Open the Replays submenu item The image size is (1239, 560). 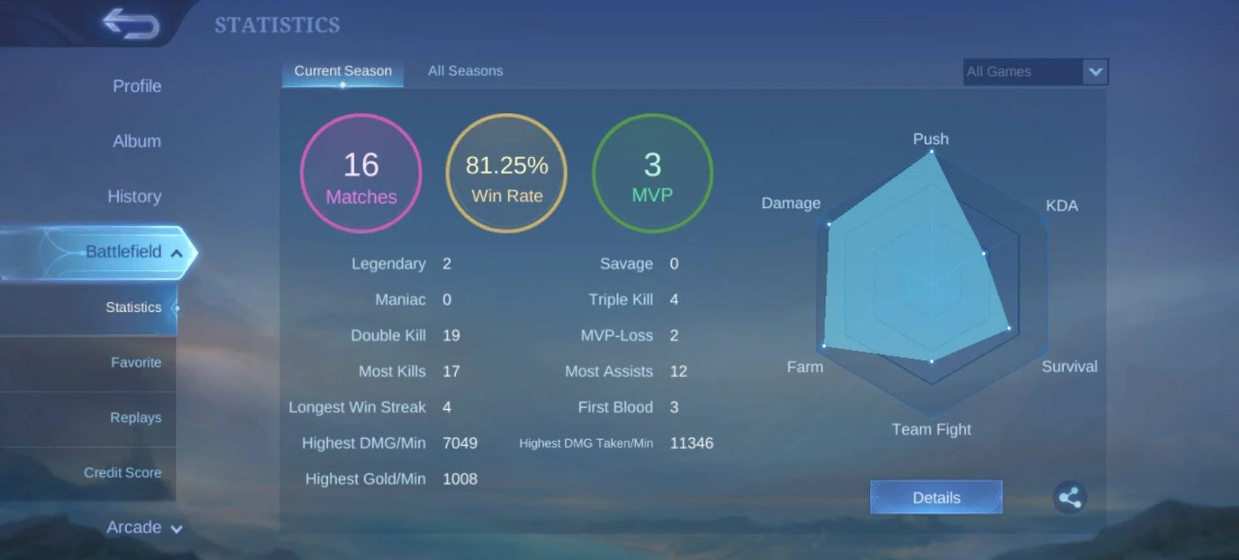click(x=136, y=418)
